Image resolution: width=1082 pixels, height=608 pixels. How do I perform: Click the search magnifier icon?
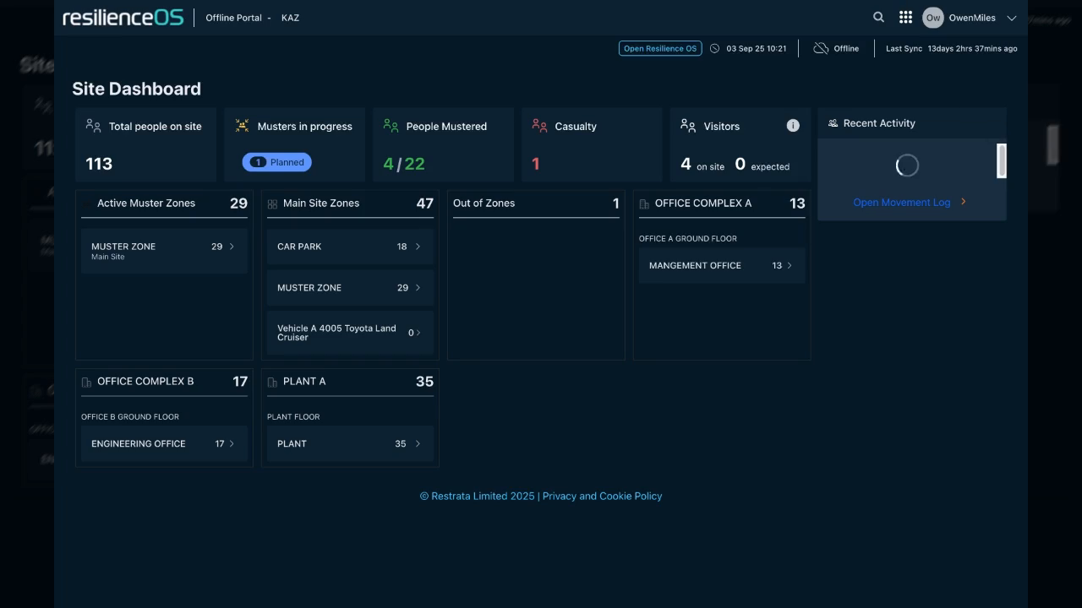tap(878, 17)
